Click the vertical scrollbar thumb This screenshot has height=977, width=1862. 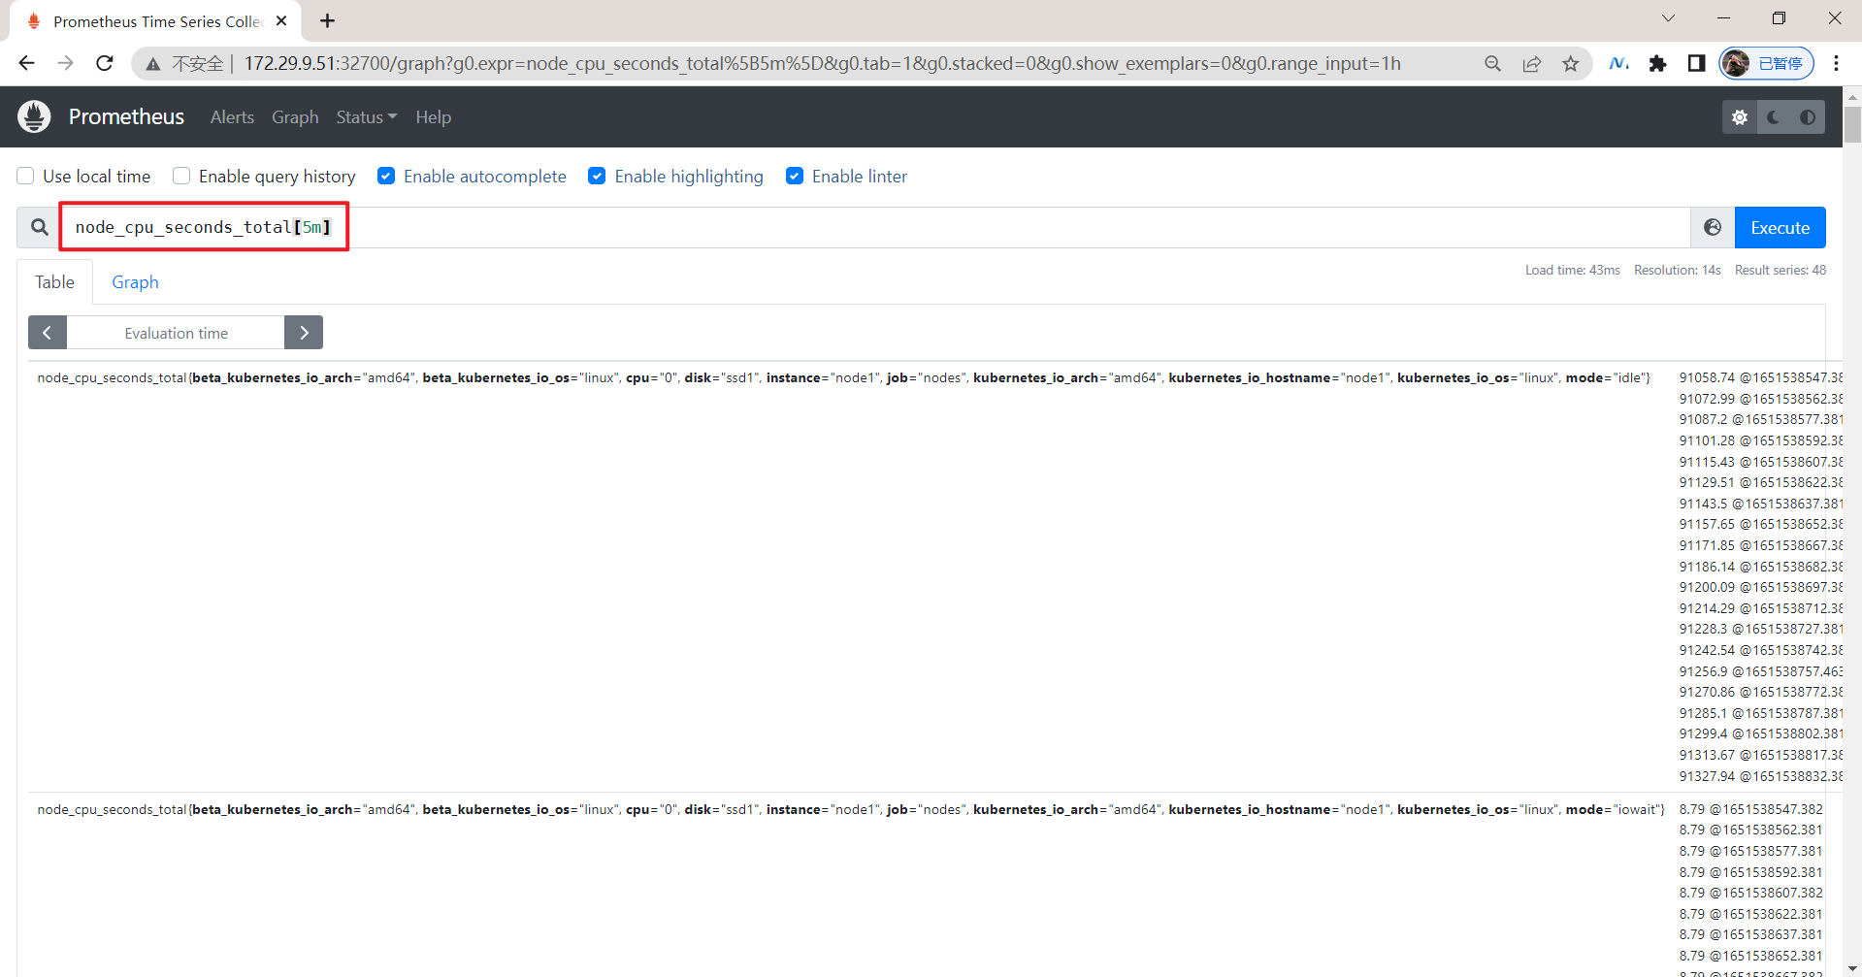coord(1852,124)
